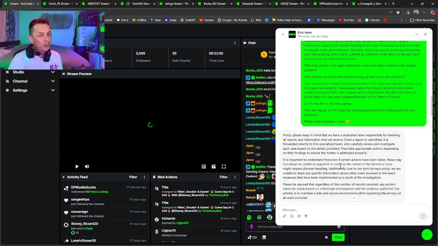Open Google - My Activity bookmark
This screenshot has width=438, height=246.
[232, 20]
